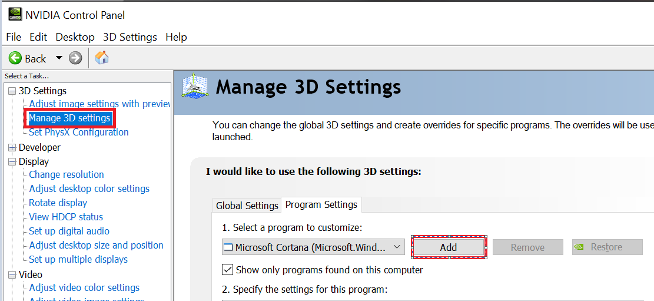The image size is (654, 301).
Task: Open Adjust video color settings
Action: [84, 288]
